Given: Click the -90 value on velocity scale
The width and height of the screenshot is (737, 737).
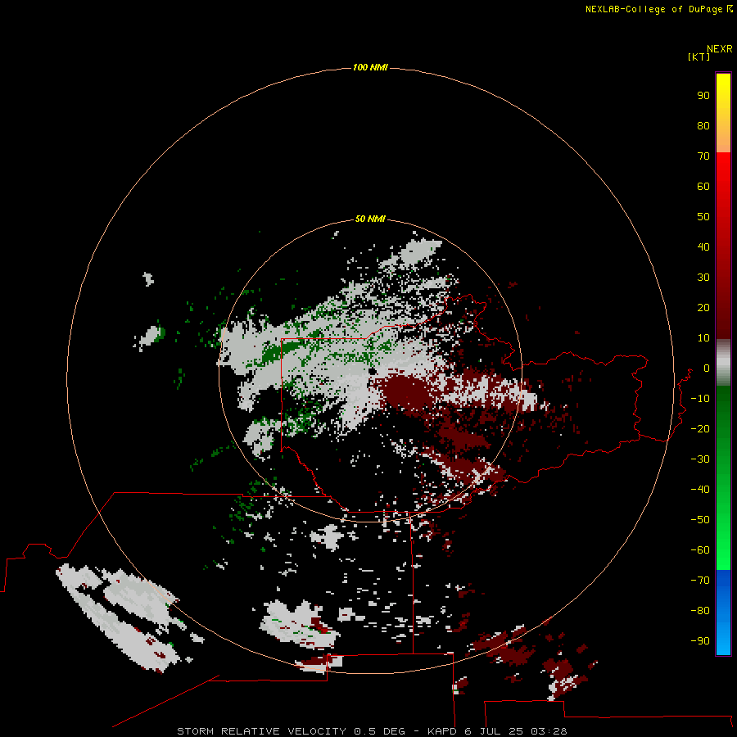Looking at the screenshot, I should click(x=700, y=640).
